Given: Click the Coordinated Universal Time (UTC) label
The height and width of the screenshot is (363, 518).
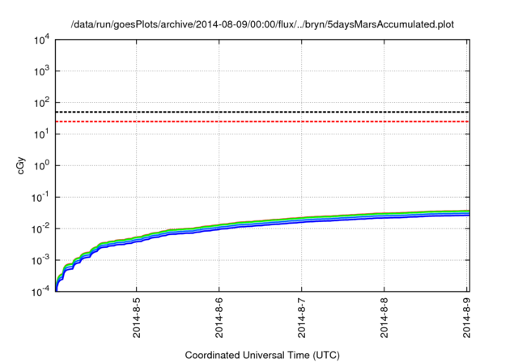Looking at the screenshot, I should (x=262, y=356).
